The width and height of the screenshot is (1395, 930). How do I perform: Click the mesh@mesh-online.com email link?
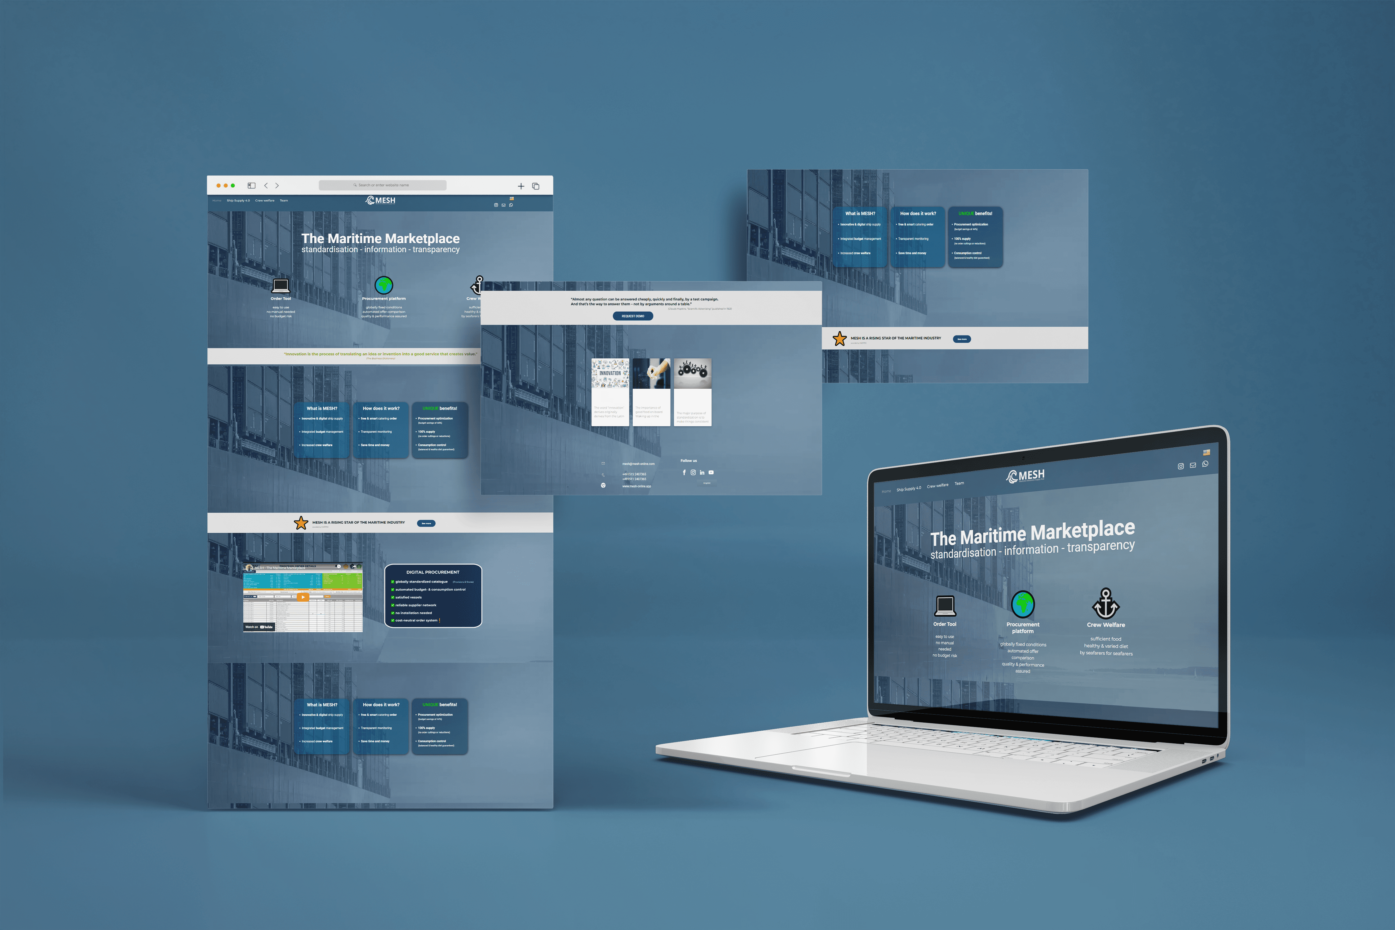click(x=638, y=464)
